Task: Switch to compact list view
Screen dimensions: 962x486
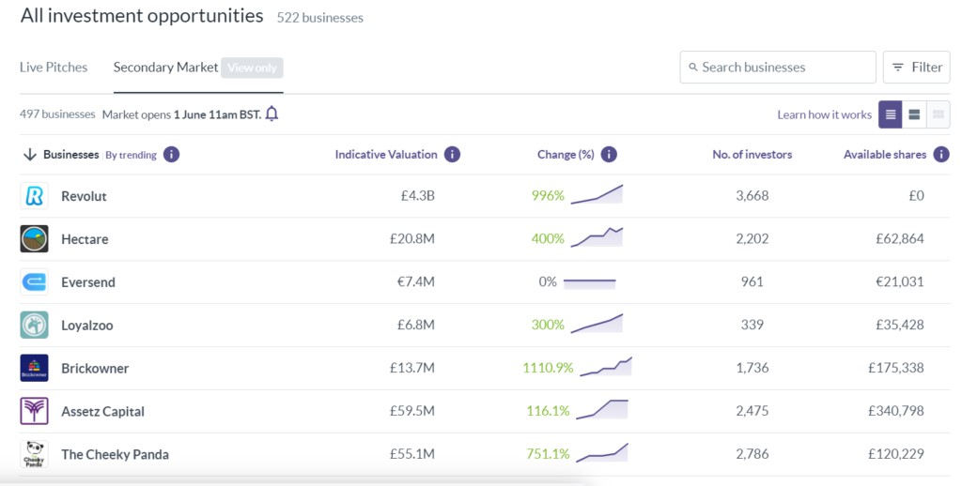Action: [891, 114]
